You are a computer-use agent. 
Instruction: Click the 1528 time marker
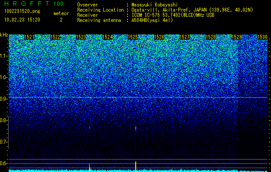(211, 37)
